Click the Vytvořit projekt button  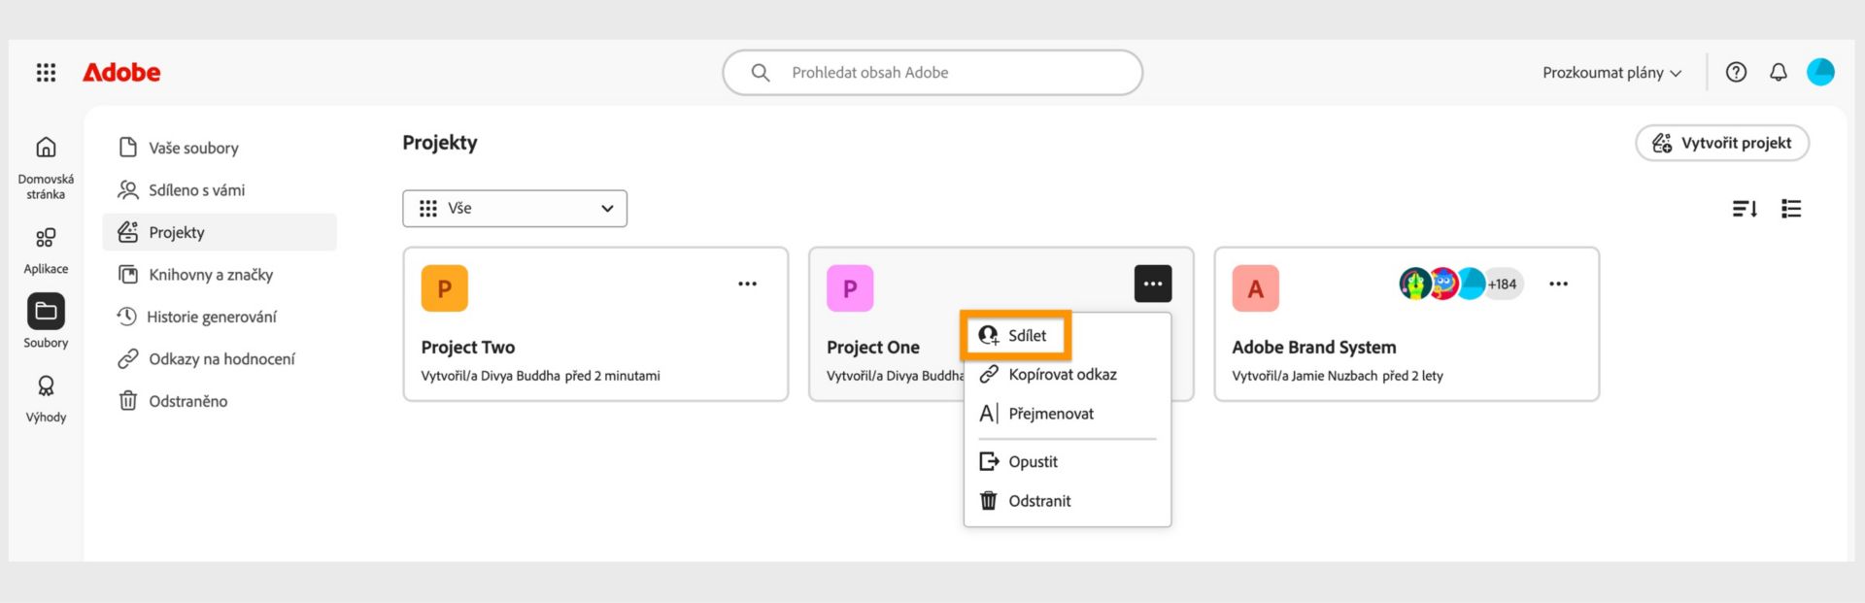pos(1722,143)
